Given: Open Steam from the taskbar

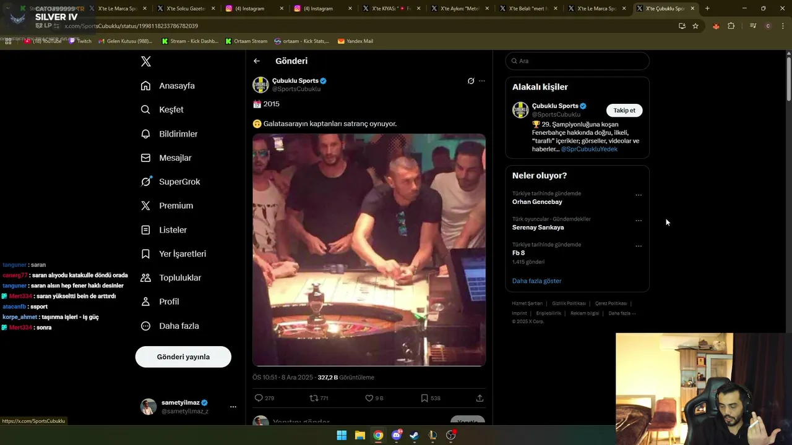Looking at the screenshot, I should point(415,435).
